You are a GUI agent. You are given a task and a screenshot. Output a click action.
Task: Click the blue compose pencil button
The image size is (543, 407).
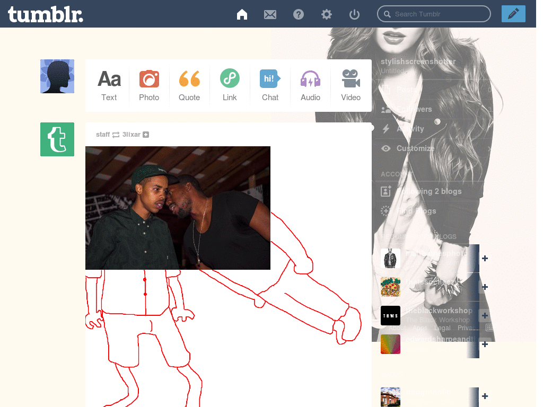point(513,14)
